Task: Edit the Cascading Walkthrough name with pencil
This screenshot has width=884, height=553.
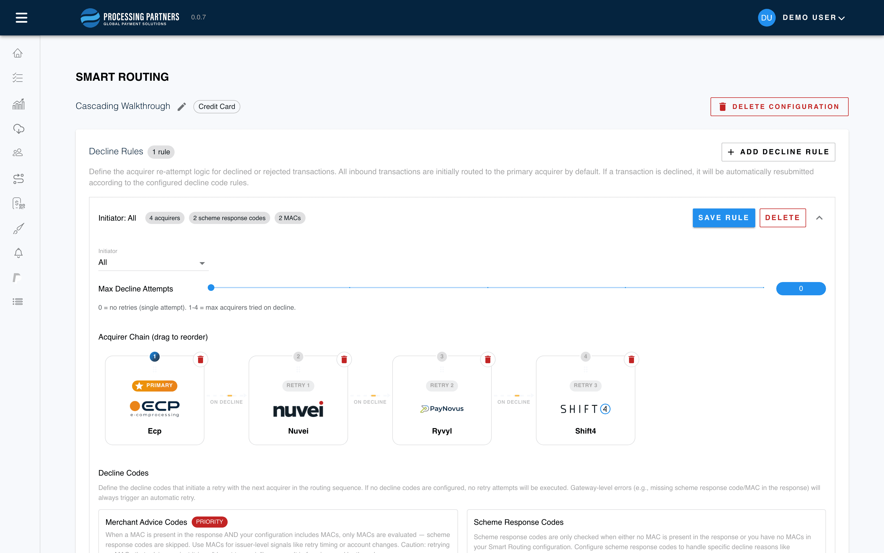Action: point(182,107)
